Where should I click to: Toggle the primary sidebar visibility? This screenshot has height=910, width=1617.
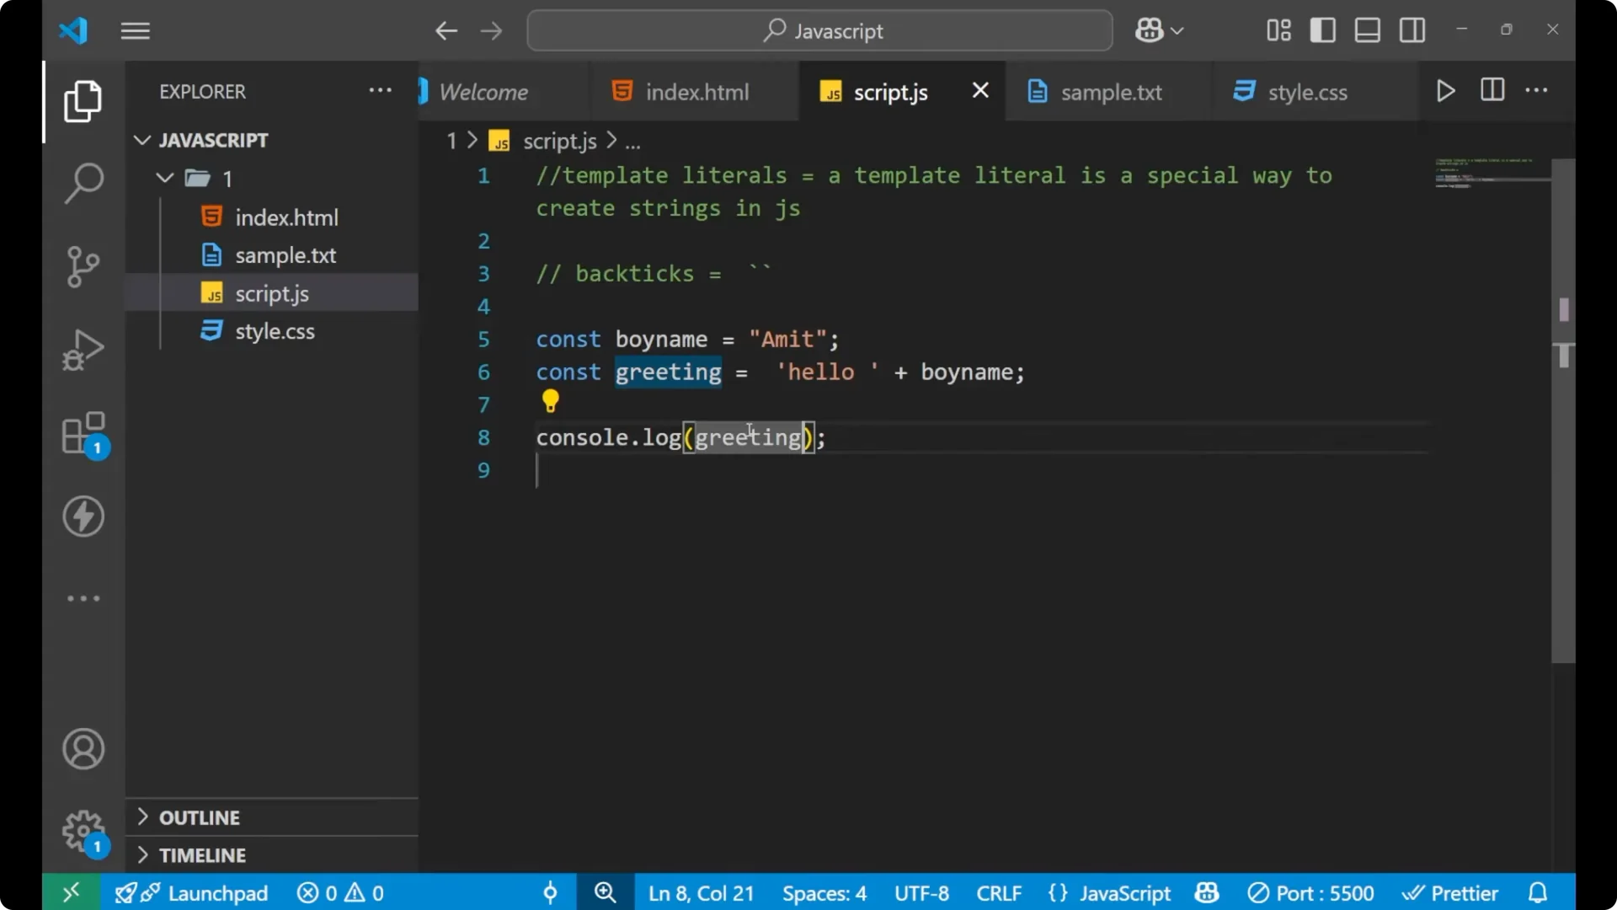1322,29
